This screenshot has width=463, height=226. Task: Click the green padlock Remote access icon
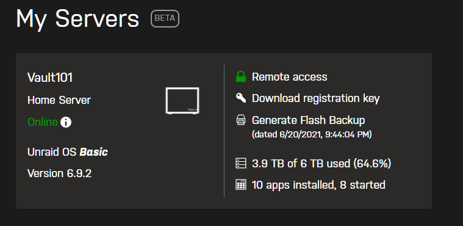241,76
